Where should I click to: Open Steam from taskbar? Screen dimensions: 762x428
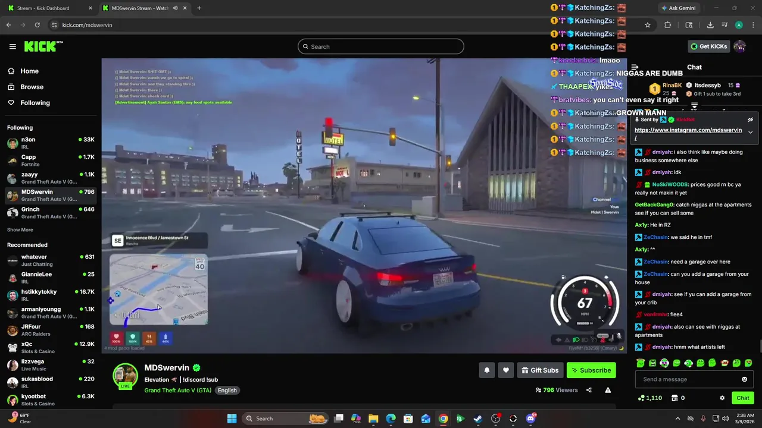click(477, 418)
